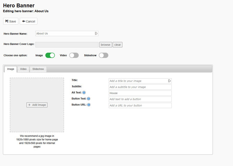Viewport: 233px width, 166px height.
Task: Click the info icon beside Button URL
Action: point(89,105)
